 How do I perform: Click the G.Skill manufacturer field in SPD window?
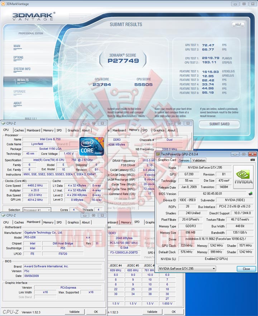(x=124, y=248)
